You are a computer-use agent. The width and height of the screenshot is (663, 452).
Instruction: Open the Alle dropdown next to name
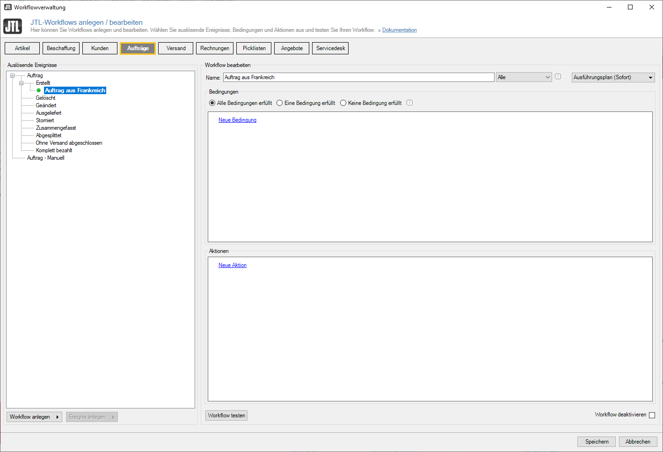pos(524,77)
